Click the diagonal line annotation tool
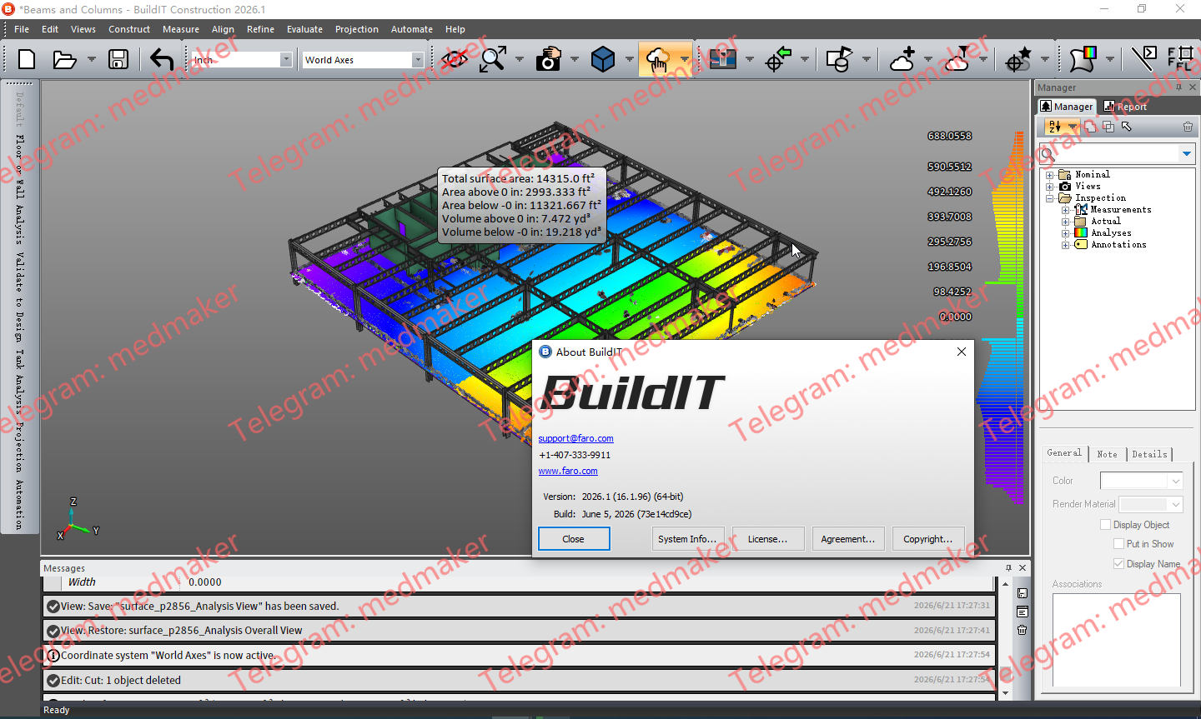 click(1143, 59)
